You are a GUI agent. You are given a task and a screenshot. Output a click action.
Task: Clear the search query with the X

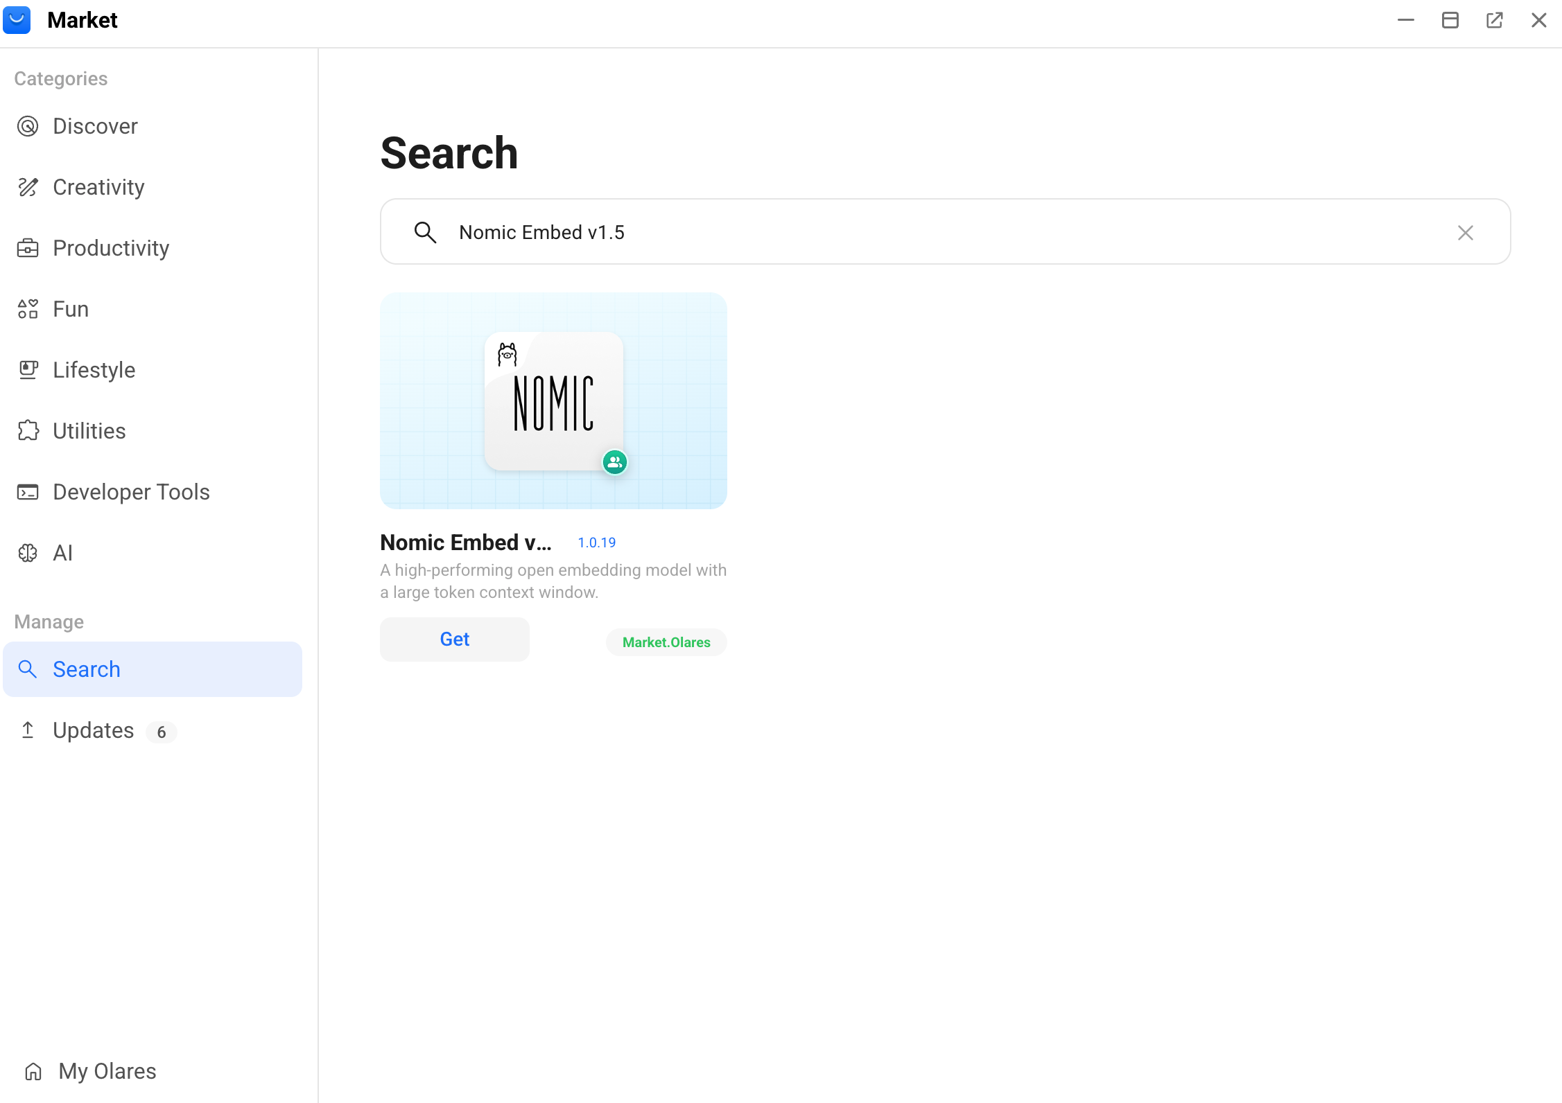pyautogui.click(x=1466, y=232)
